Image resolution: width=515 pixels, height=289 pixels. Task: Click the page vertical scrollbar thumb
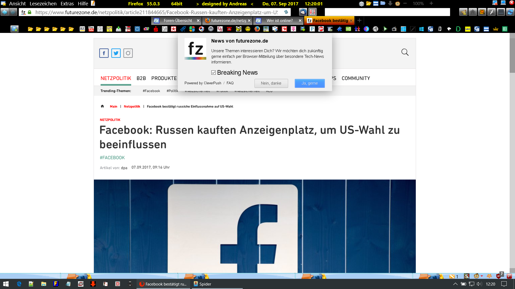[x=512, y=55]
